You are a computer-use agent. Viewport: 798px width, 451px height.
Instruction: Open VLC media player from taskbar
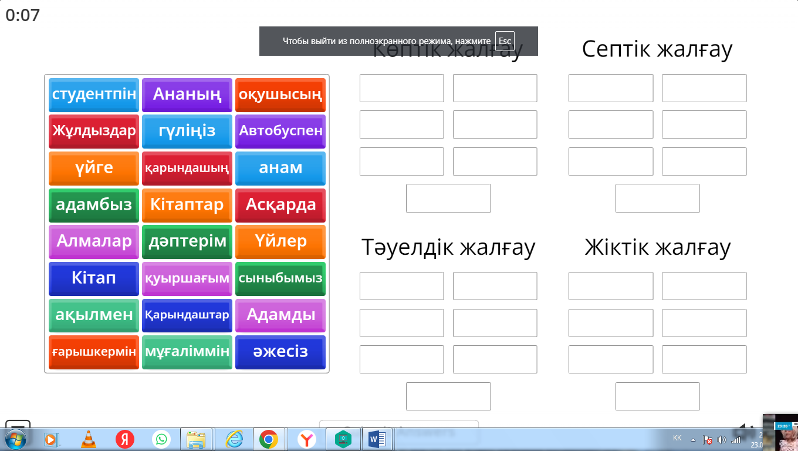click(x=88, y=439)
